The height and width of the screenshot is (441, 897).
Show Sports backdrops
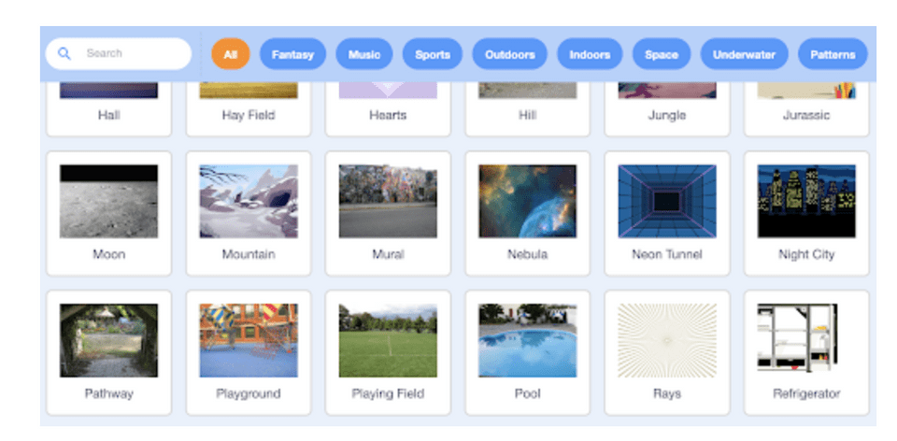[x=433, y=54]
